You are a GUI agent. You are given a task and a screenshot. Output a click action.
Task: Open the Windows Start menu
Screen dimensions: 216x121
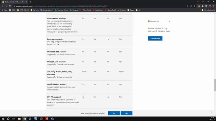[x=3, y=119]
